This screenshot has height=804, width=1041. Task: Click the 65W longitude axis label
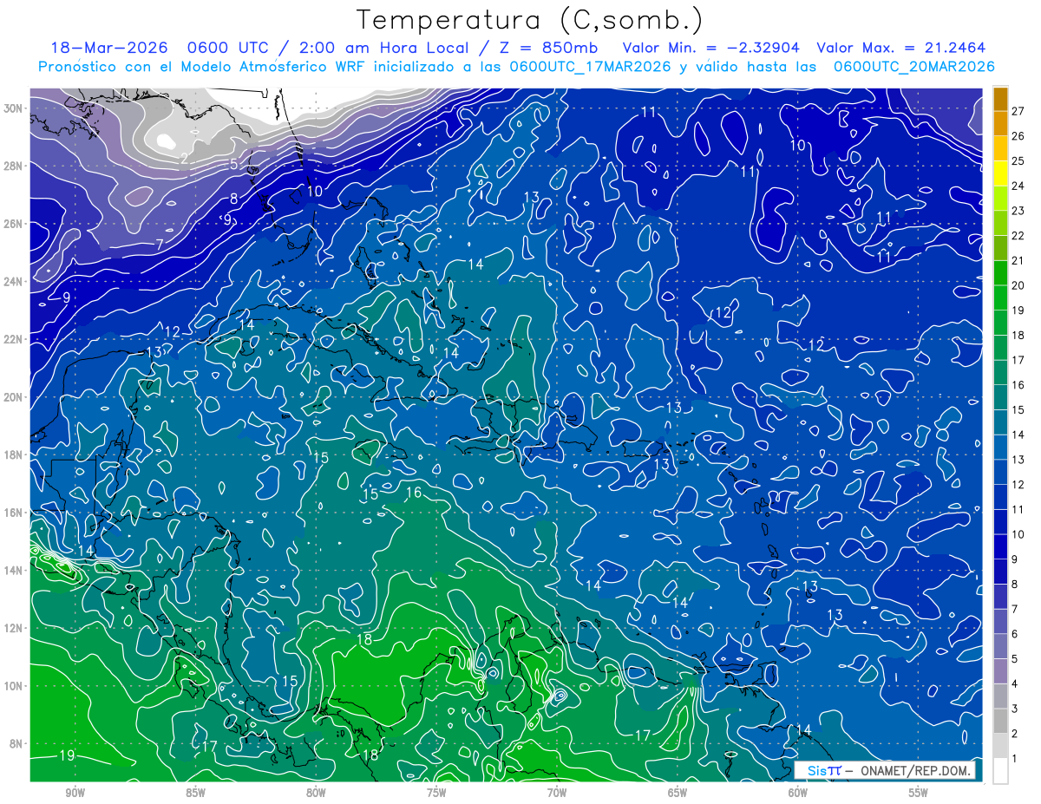(x=678, y=793)
